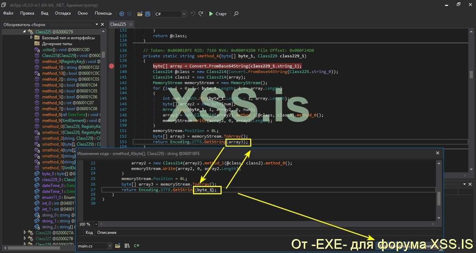Open the Отладка menu
Screen dimensions: 476x253
coord(63,13)
